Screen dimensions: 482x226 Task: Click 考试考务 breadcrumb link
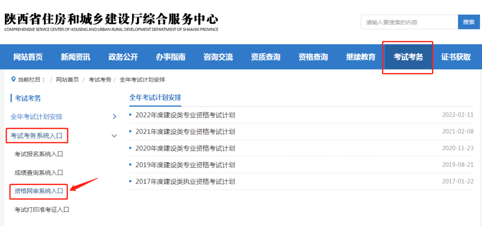[100, 80]
